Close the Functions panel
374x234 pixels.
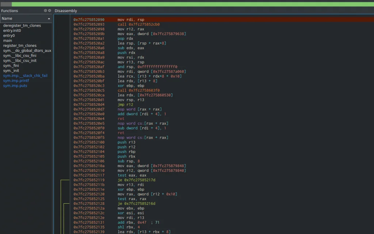point(50,11)
